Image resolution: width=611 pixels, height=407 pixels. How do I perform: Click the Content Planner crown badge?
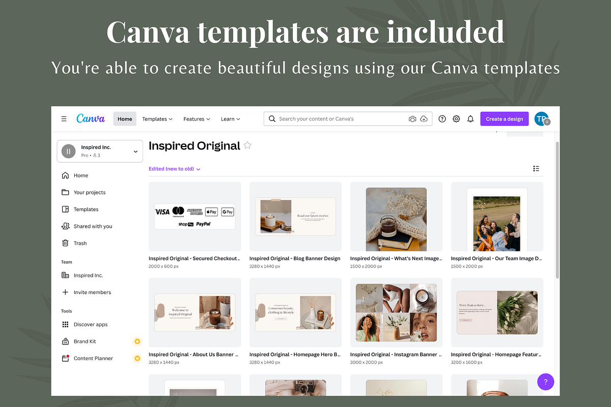tap(137, 358)
